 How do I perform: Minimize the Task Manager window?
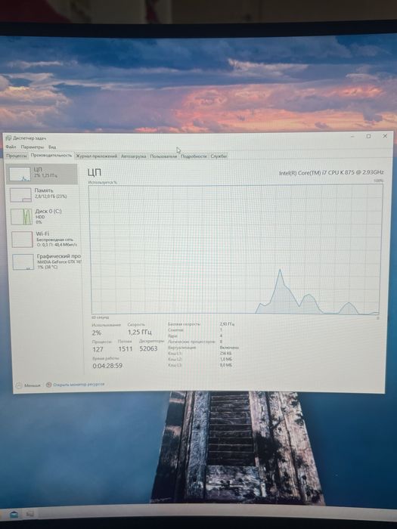coord(352,136)
